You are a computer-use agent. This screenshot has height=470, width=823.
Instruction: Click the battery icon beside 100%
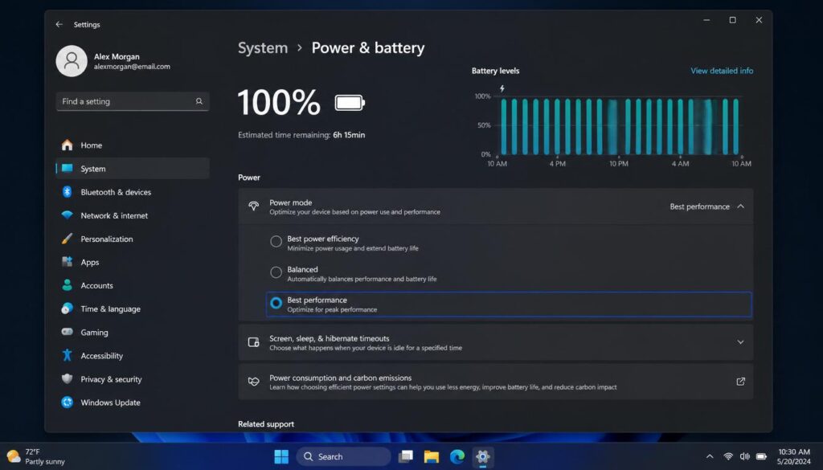click(350, 102)
